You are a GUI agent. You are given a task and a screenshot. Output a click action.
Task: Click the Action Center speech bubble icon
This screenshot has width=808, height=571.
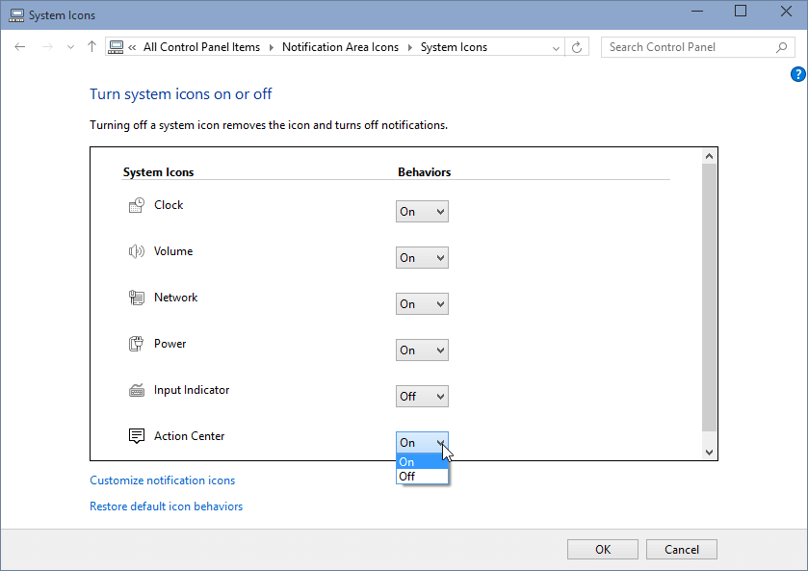pyautogui.click(x=136, y=436)
